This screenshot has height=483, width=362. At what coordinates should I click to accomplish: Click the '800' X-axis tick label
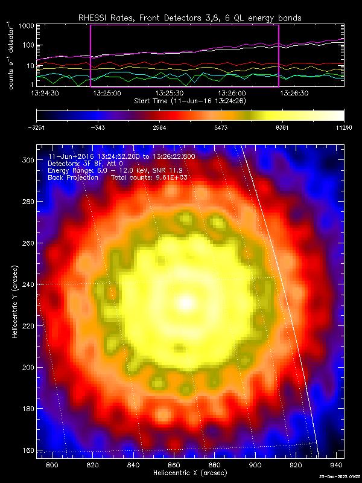tap(52, 464)
